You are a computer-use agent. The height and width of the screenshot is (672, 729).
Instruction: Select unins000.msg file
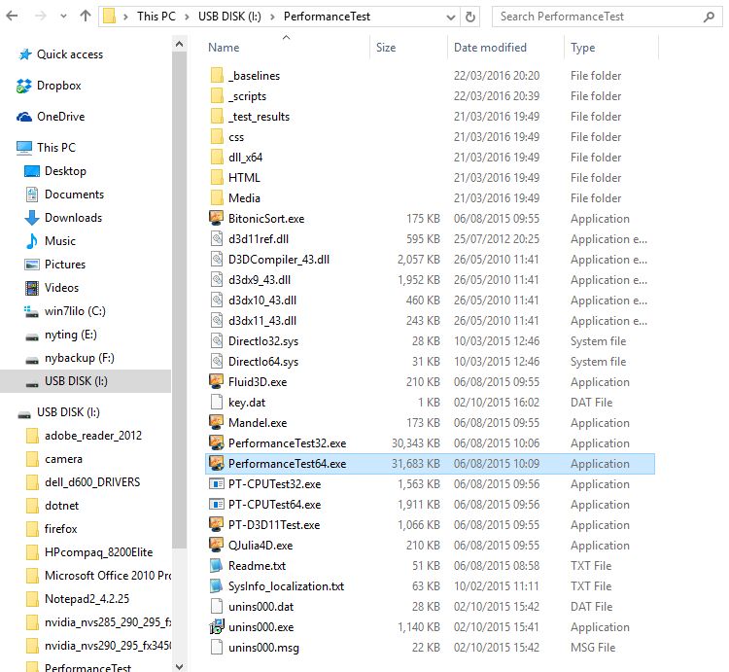(x=263, y=648)
